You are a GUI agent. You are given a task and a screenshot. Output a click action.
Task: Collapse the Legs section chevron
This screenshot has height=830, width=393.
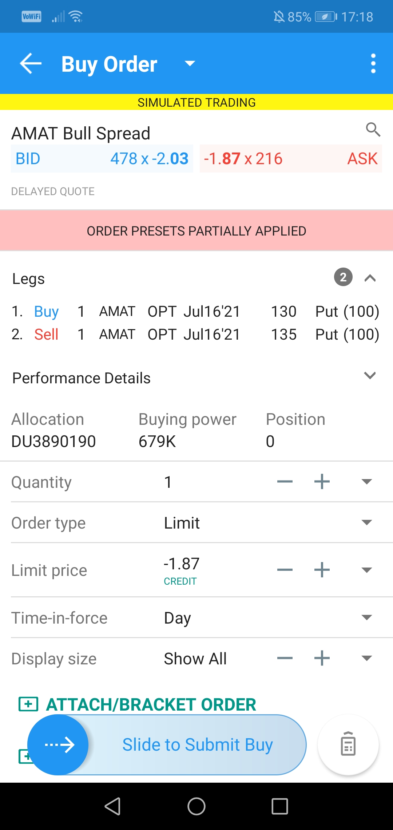click(370, 278)
